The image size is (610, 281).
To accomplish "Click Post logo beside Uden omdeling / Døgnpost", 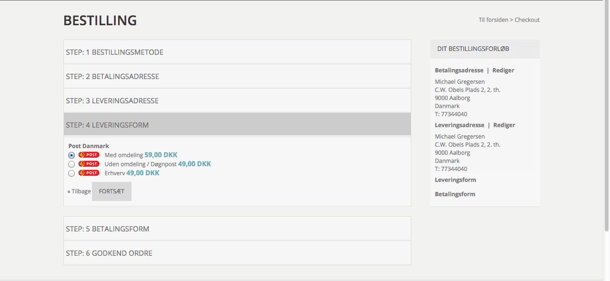I will pyautogui.click(x=89, y=164).
